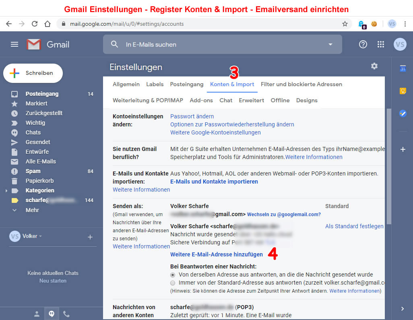This screenshot has width=413, height=320.
Task: Open the phone calls icon at the bottom
Action: (66, 314)
